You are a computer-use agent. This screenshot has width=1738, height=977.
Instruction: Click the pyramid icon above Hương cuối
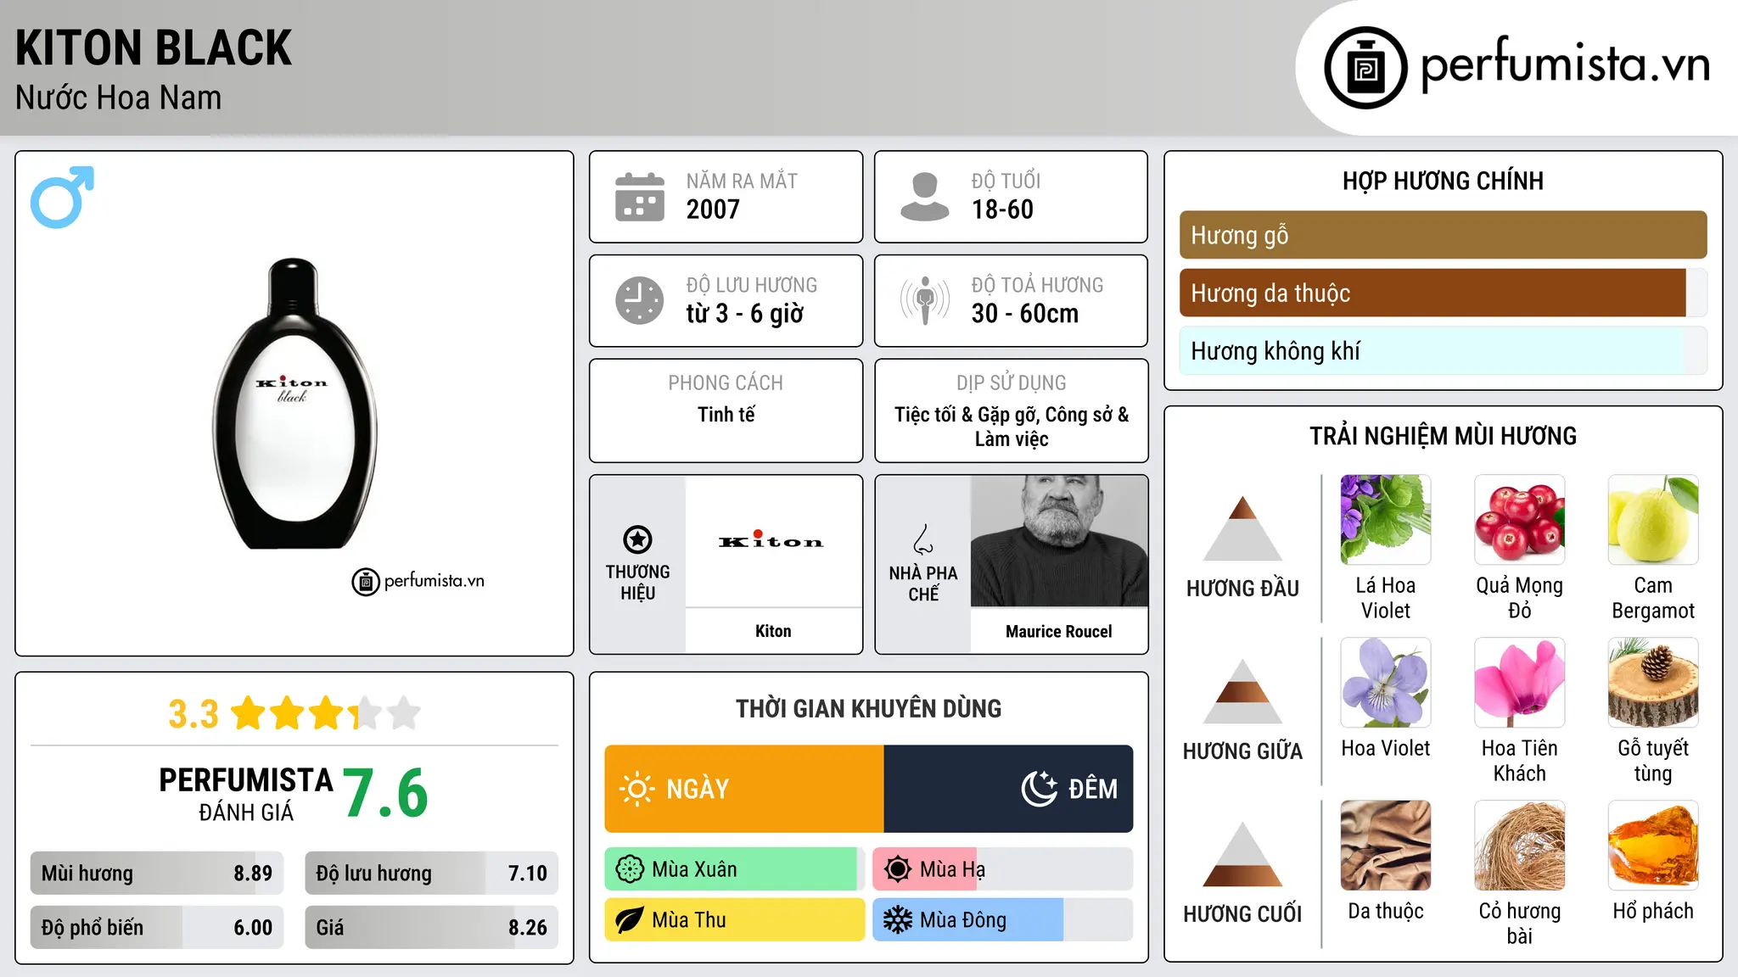click(x=1242, y=854)
